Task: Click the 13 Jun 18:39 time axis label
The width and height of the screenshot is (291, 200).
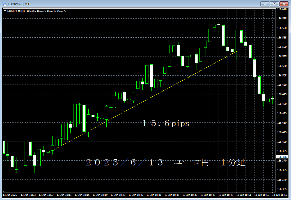Action: [x=190, y=195]
